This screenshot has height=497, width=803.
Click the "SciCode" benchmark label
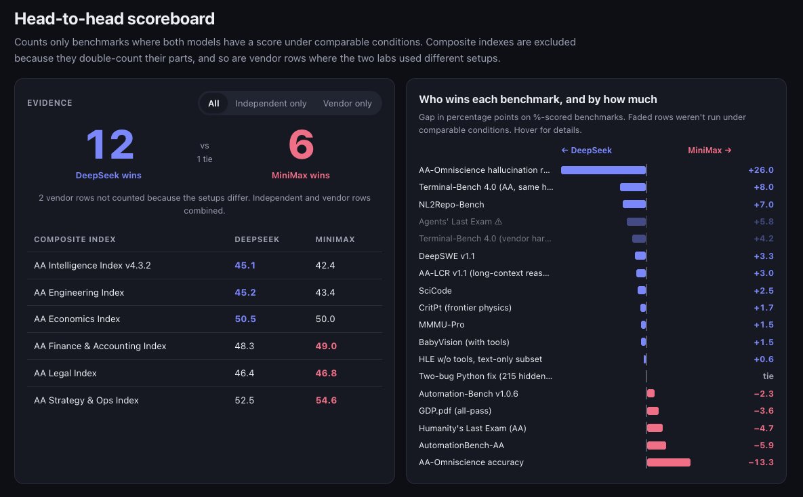tap(435, 290)
